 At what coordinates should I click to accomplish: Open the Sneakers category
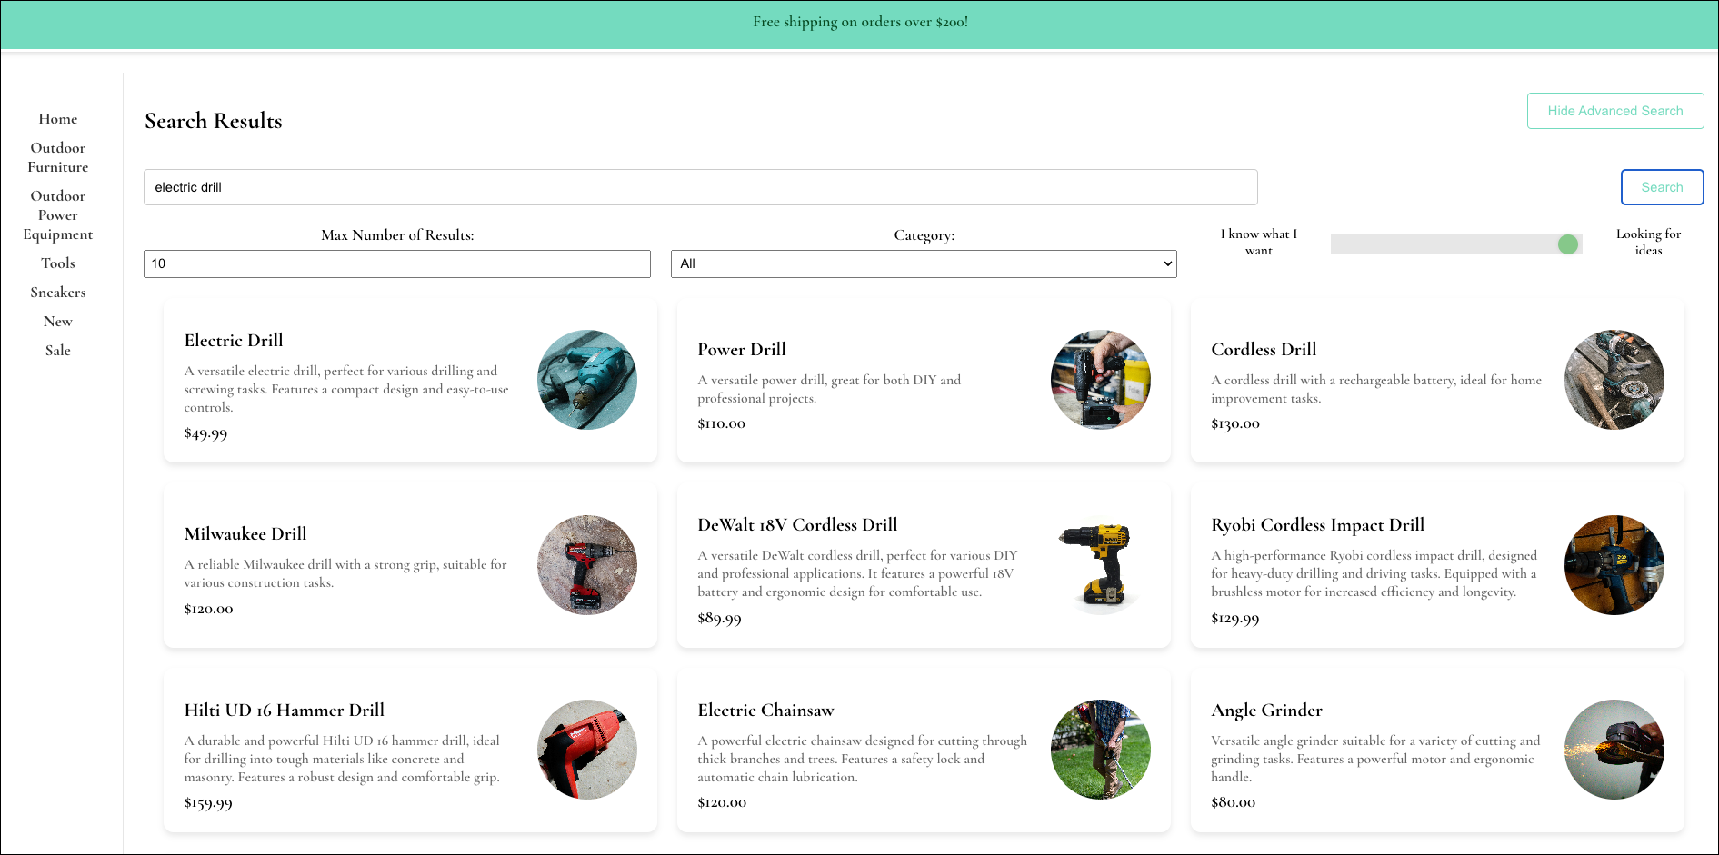click(x=57, y=292)
